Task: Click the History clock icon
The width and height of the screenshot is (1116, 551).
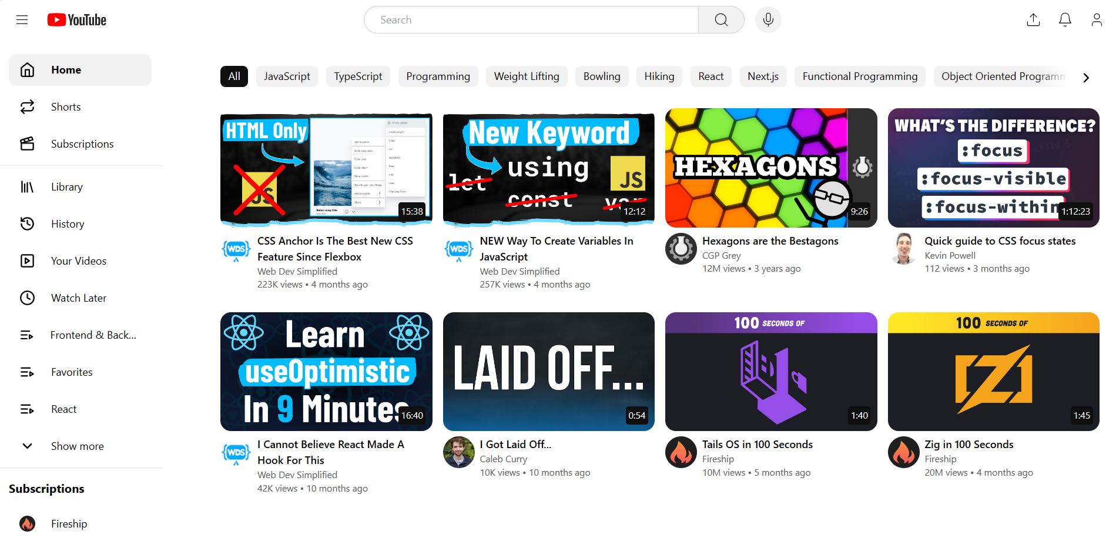Action: pyautogui.click(x=27, y=224)
